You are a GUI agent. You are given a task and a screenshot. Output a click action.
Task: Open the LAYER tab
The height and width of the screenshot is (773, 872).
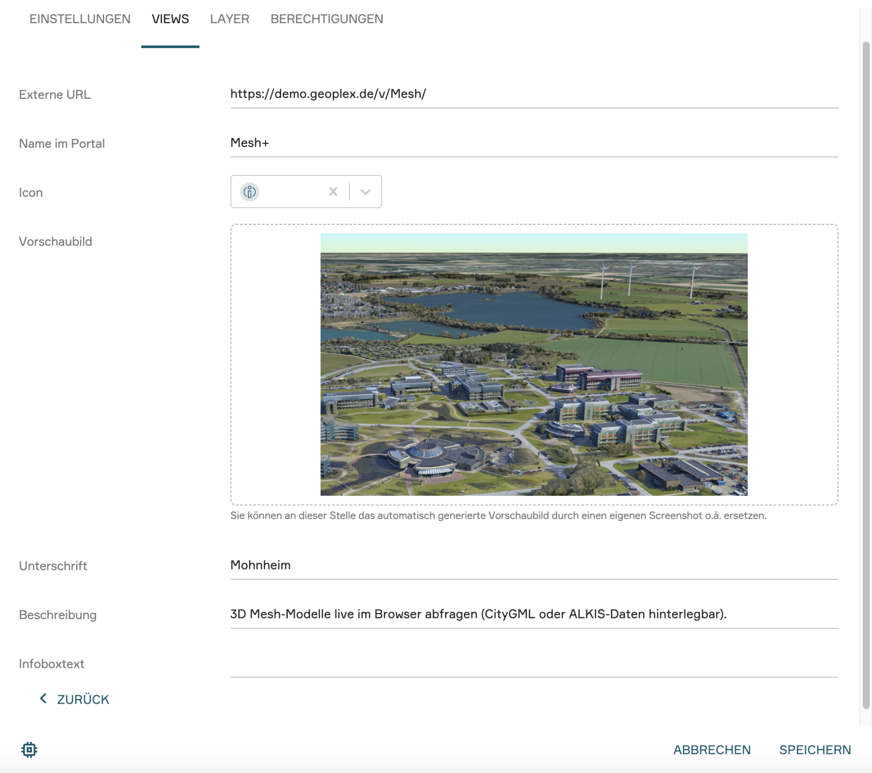click(230, 19)
